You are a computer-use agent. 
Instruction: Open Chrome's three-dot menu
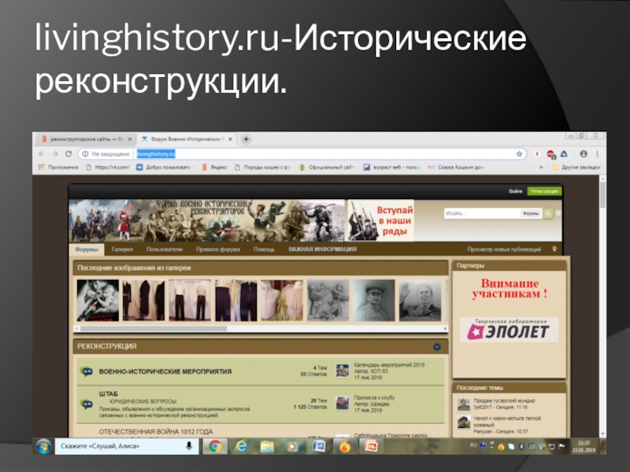[598, 153]
